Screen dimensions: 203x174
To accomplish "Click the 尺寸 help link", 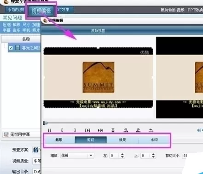I will [26, 25].
